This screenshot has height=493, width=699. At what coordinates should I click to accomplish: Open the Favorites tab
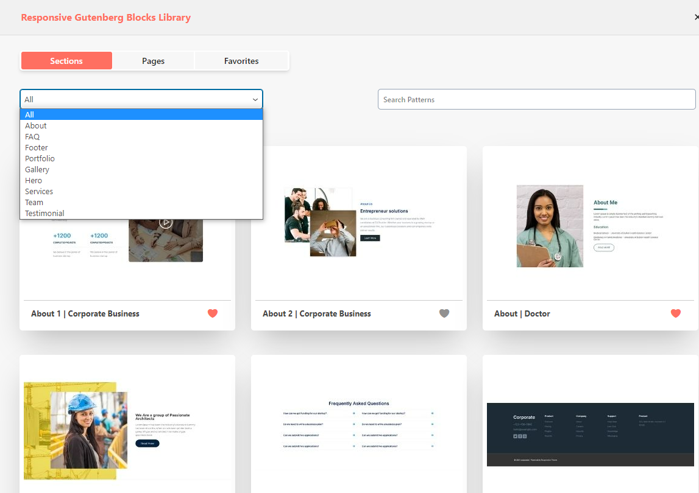[241, 61]
